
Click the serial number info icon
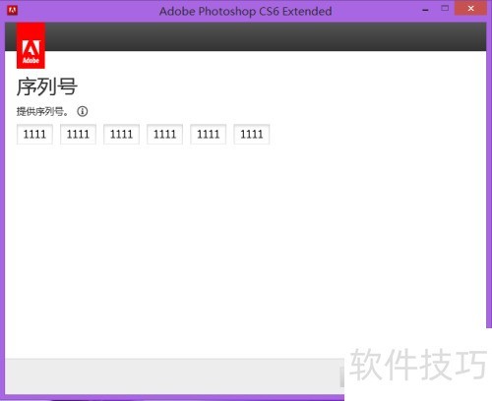(83, 111)
